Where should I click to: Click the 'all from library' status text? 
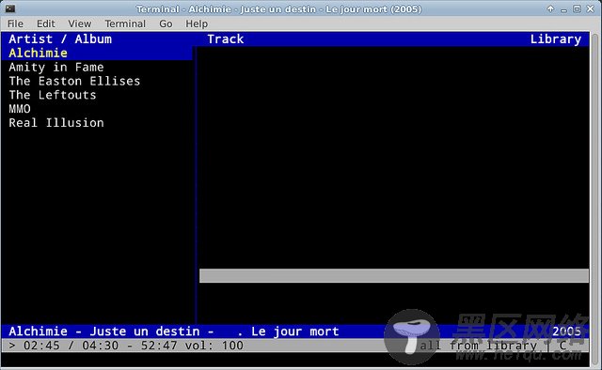(478, 346)
